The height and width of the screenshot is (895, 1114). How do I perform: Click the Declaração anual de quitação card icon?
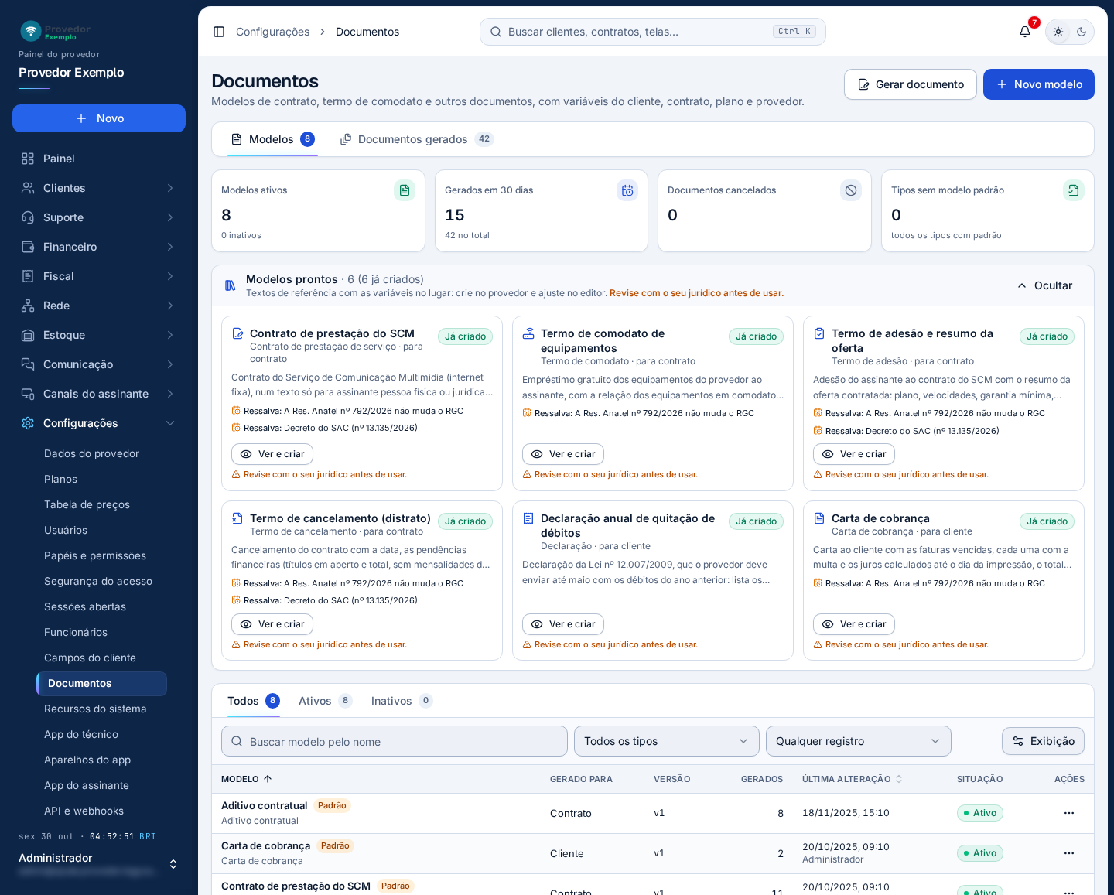coord(528,518)
